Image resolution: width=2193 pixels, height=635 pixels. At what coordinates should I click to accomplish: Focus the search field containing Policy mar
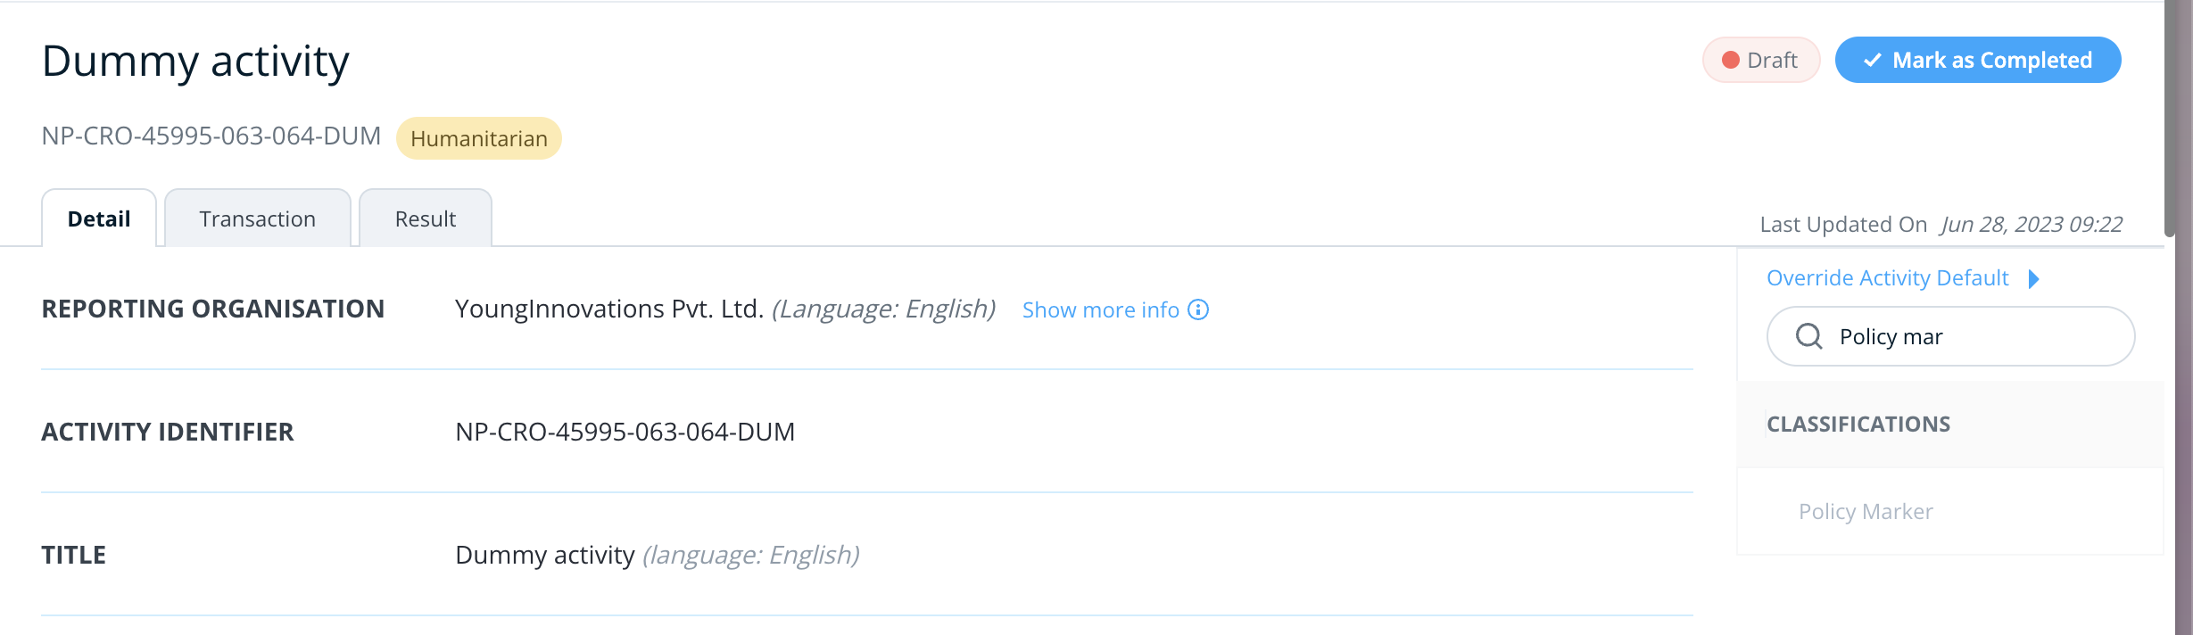[1950, 336]
